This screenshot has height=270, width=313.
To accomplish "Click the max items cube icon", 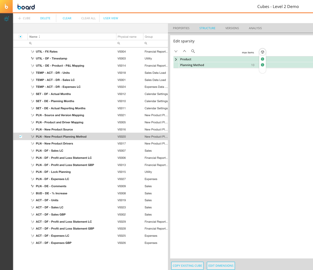I will [x=263, y=52].
